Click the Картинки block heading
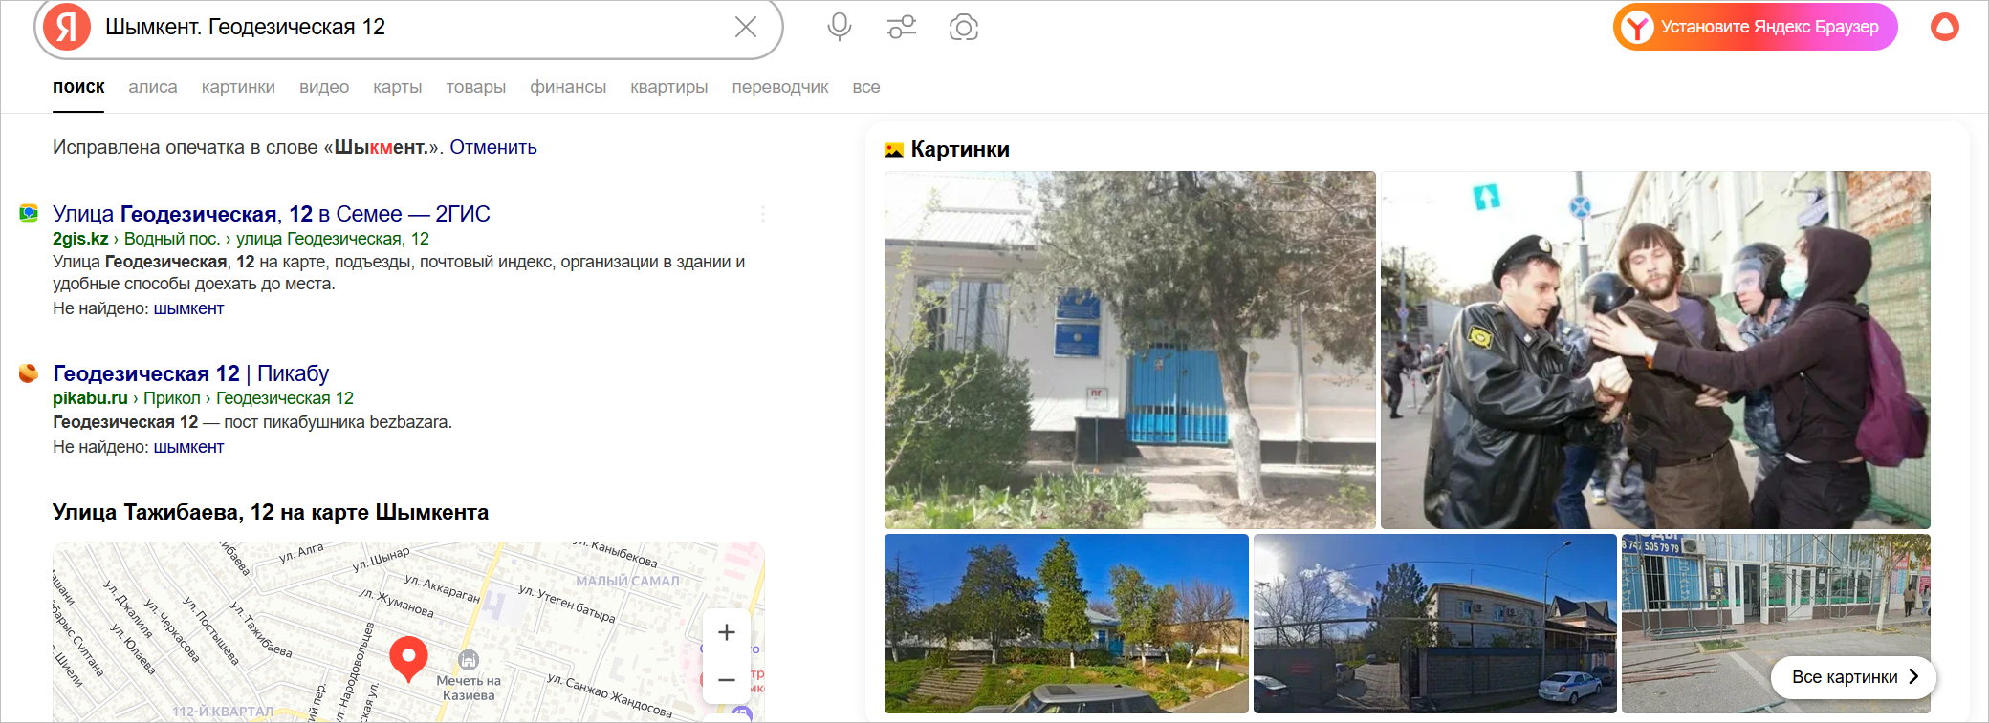The image size is (1989, 723). pyautogui.click(x=960, y=149)
